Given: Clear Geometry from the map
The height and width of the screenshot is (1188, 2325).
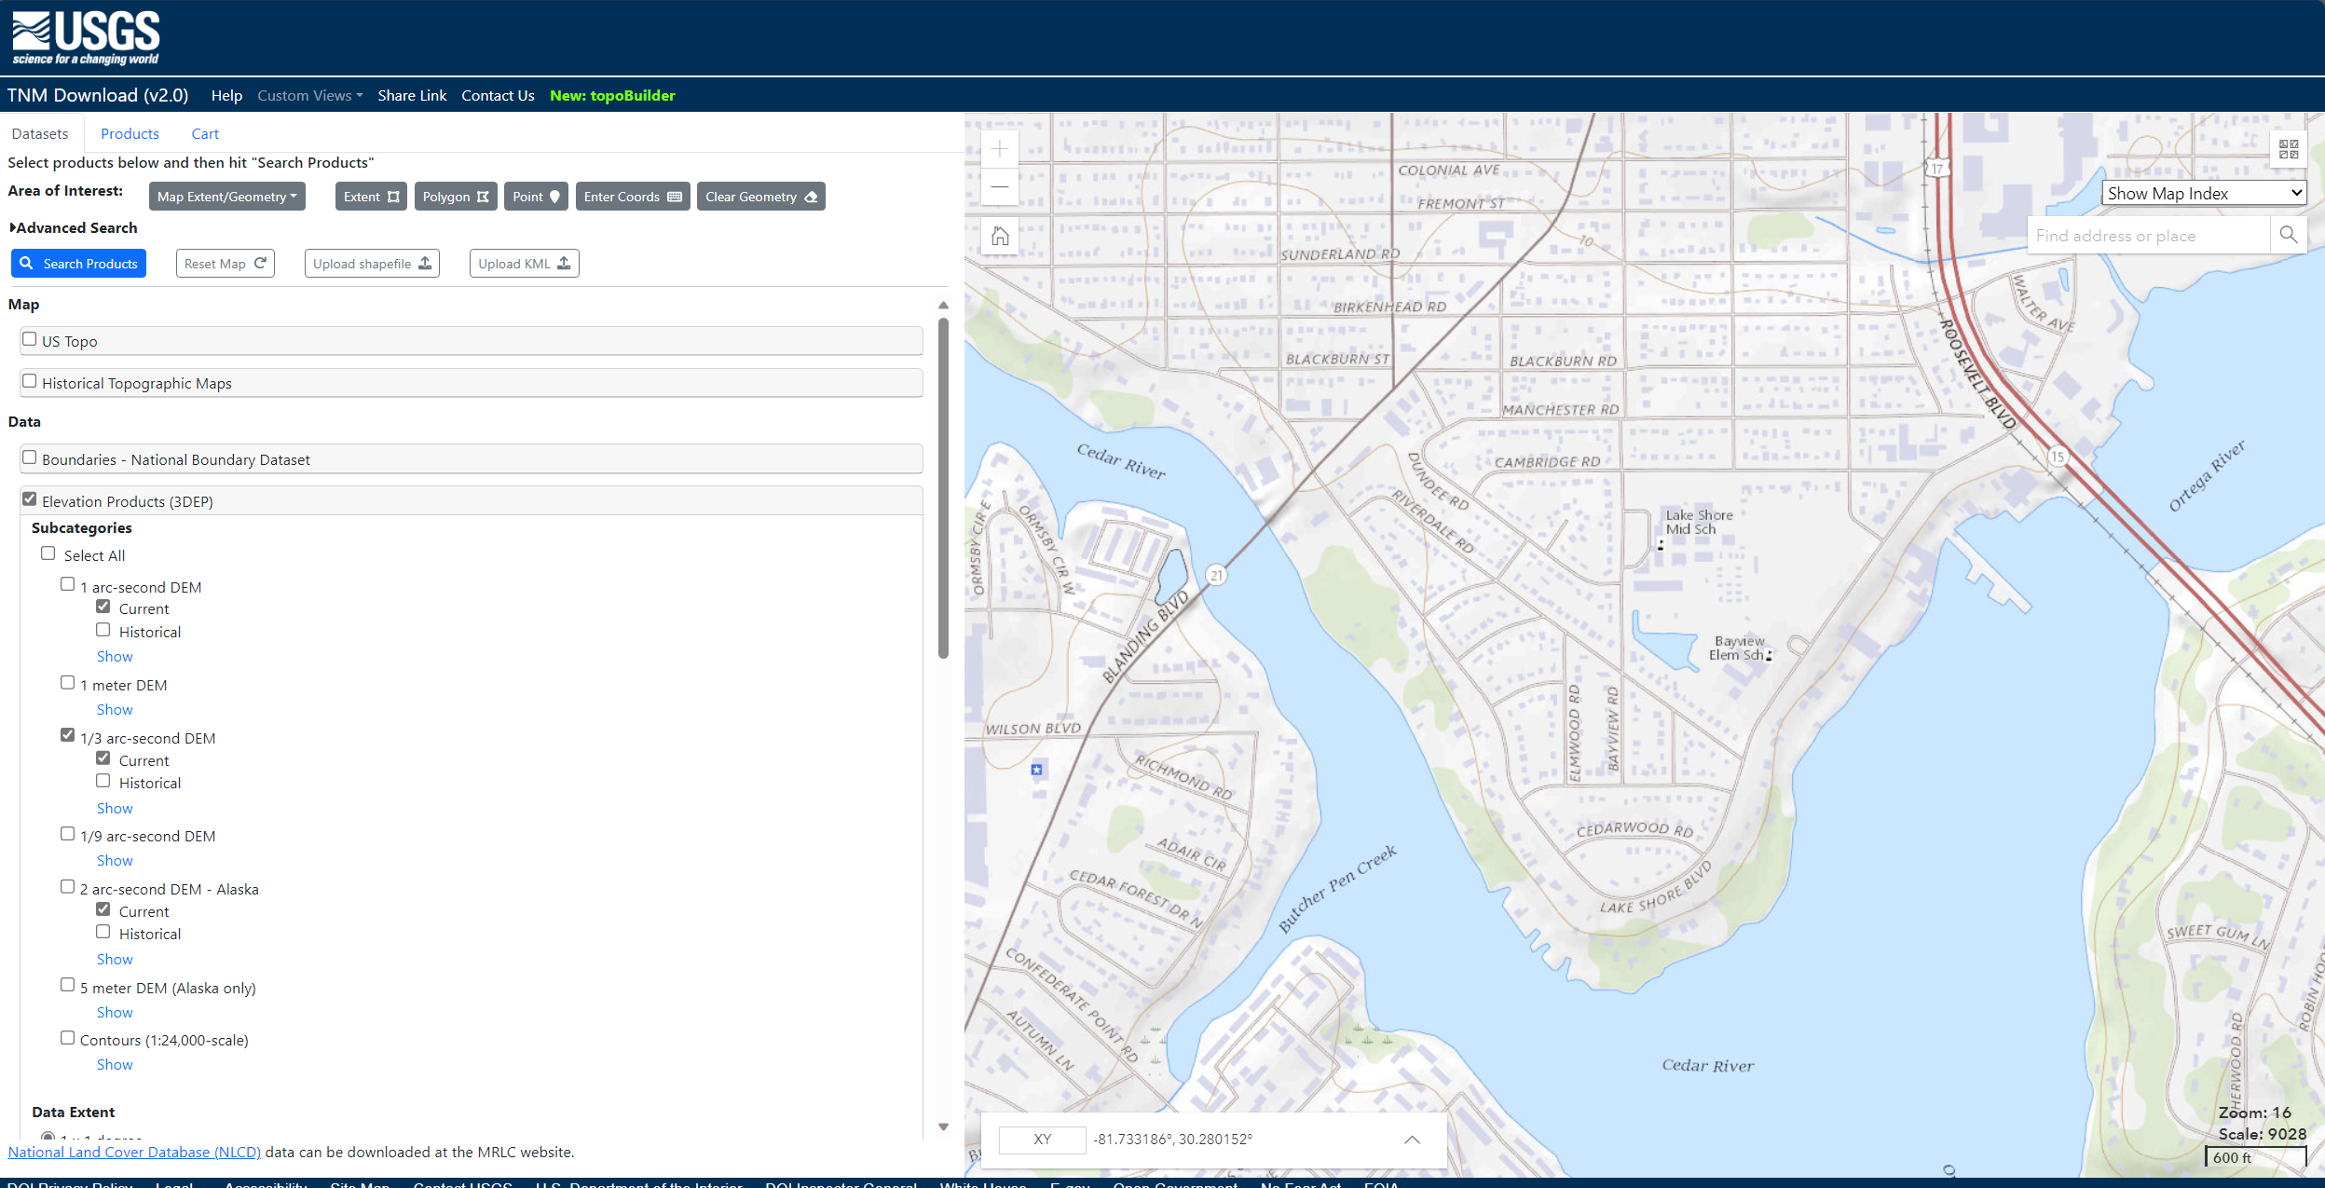Looking at the screenshot, I should pyautogui.click(x=760, y=197).
